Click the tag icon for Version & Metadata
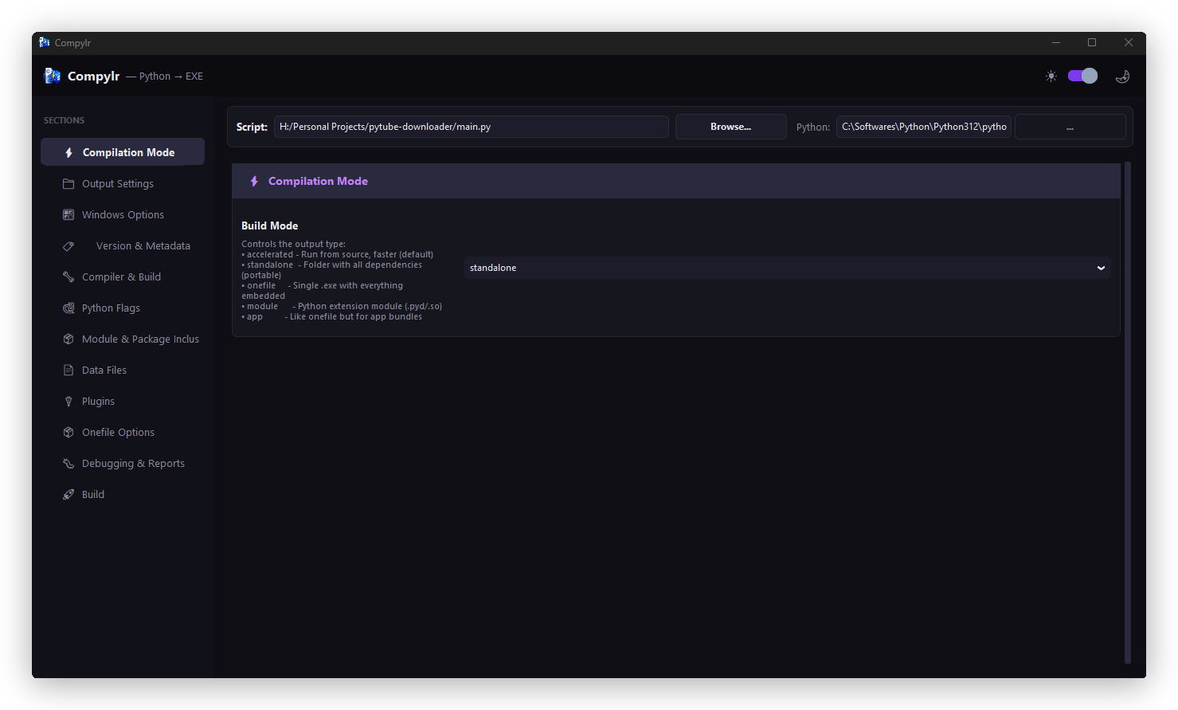1178x710 pixels. pos(68,245)
